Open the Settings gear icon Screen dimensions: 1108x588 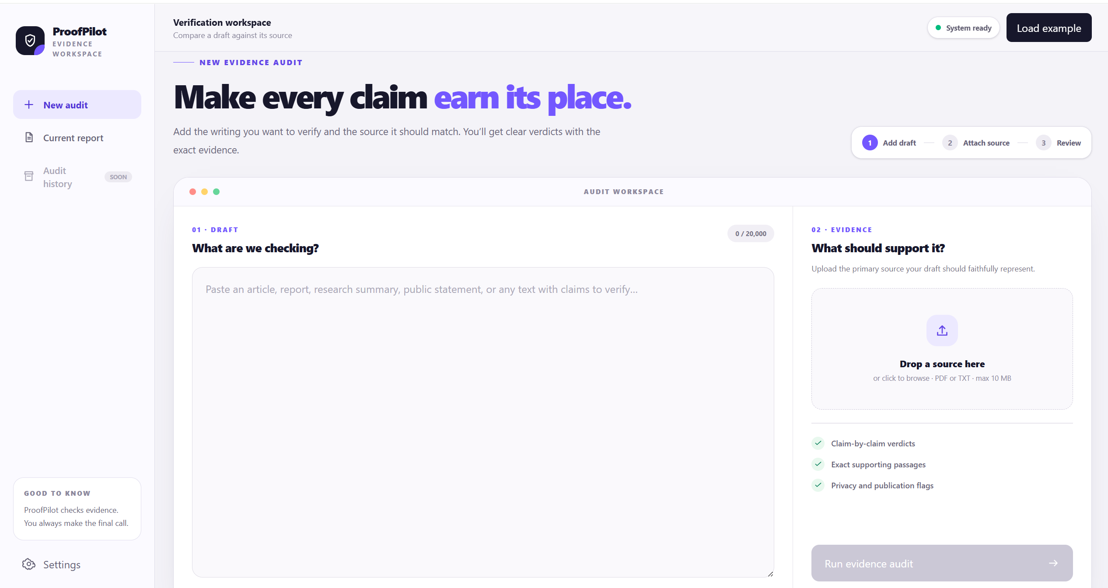tap(29, 564)
